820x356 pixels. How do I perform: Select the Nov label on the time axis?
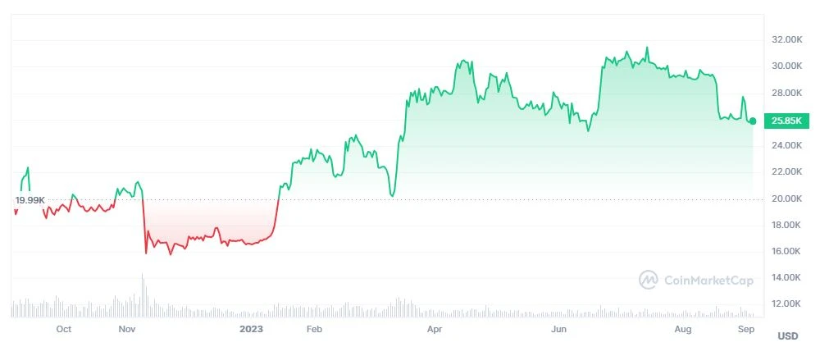tap(126, 329)
